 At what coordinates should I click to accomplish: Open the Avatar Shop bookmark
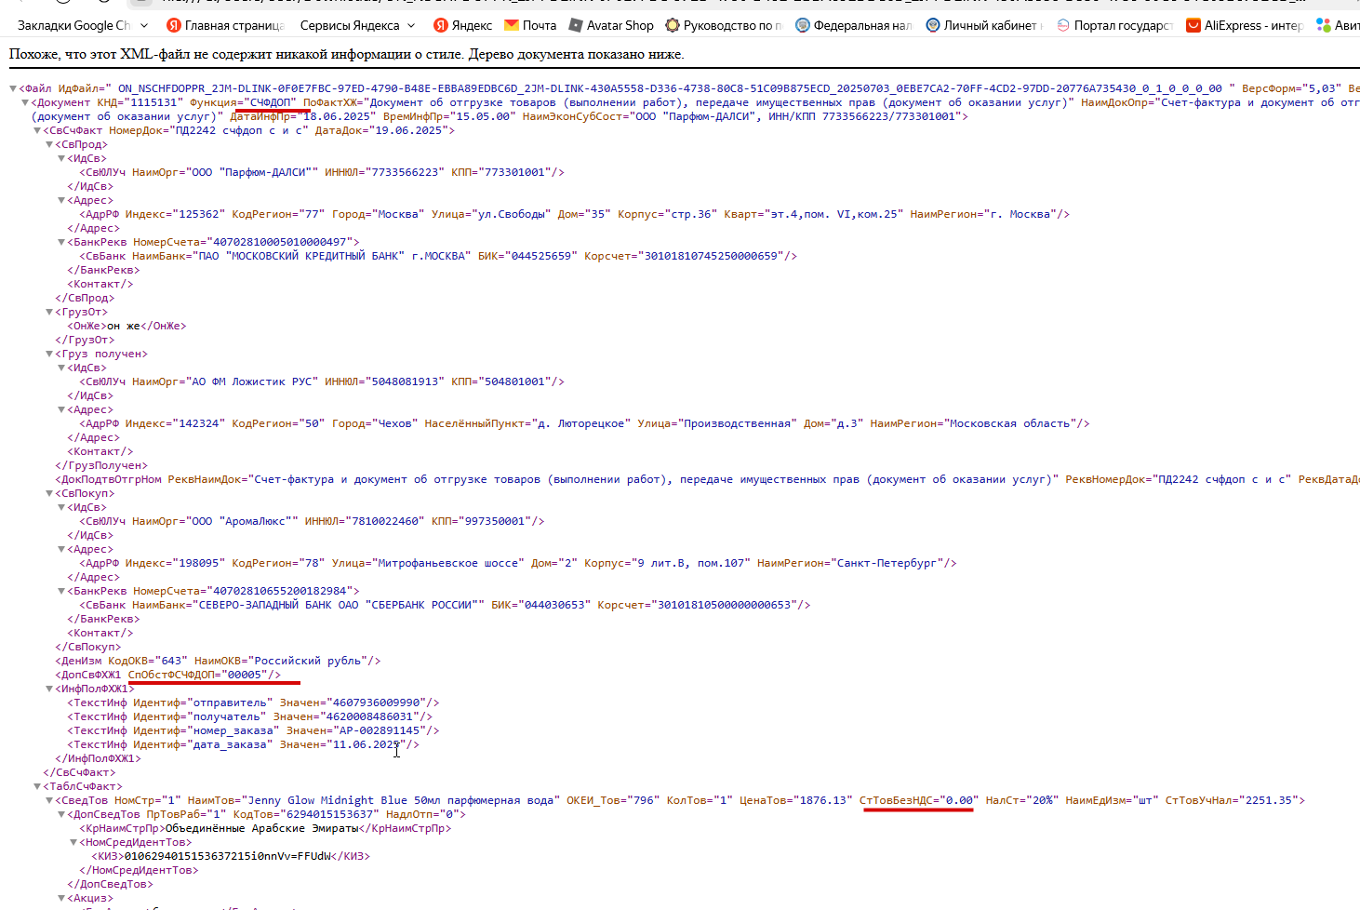coord(611,25)
